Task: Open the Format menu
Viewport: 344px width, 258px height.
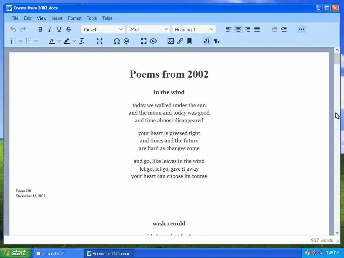Action: (74, 18)
